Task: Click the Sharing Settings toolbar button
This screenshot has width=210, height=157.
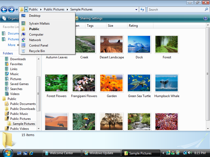Action: tap(91, 19)
